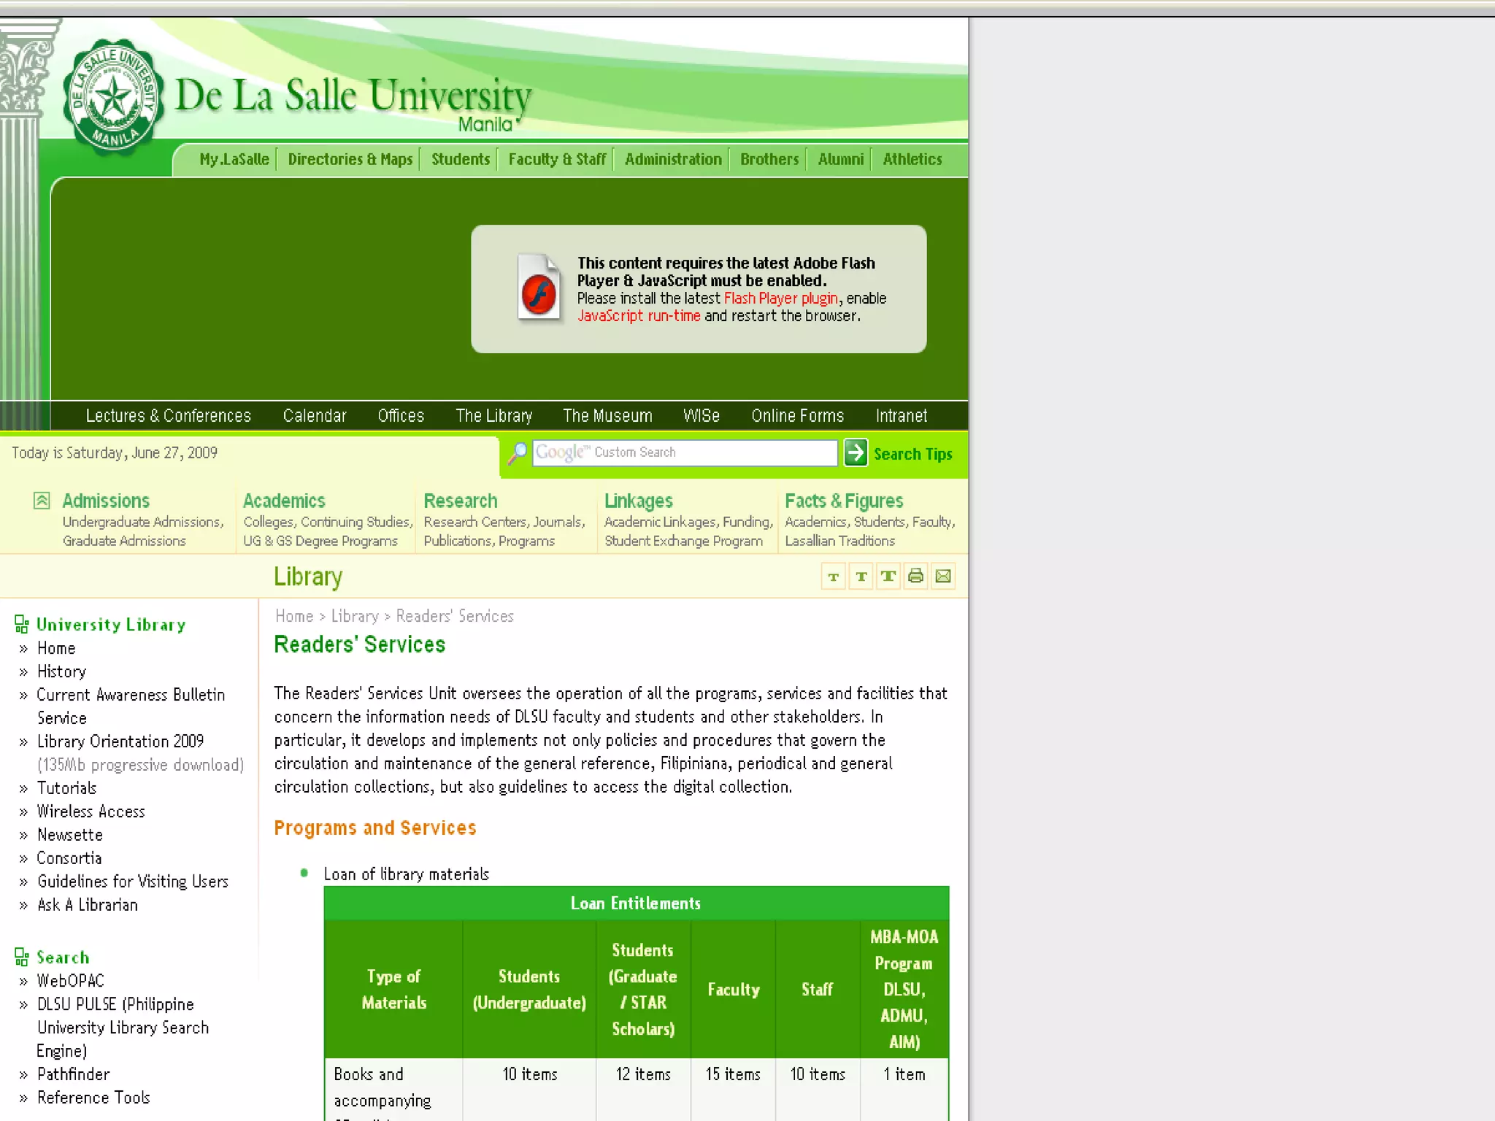Click the email page envelope icon
This screenshot has width=1495, height=1121.
pos(943,577)
